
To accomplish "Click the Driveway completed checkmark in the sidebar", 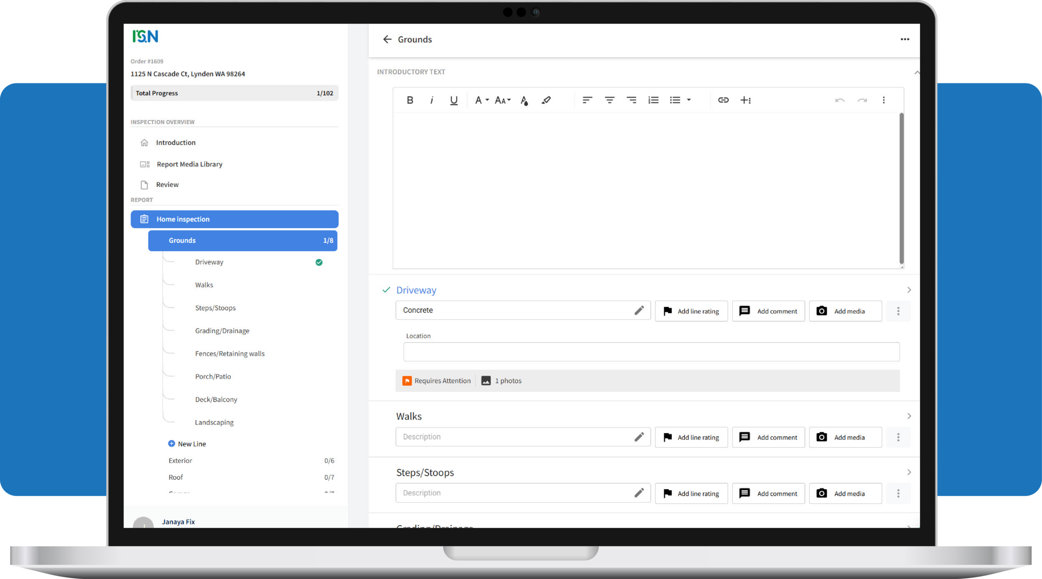I will [x=319, y=262].
